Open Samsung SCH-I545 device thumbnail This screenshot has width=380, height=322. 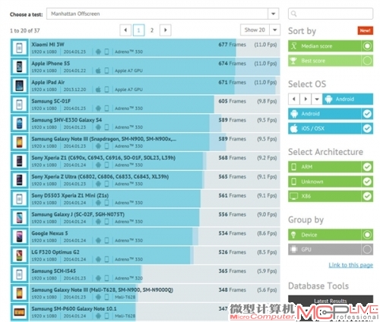pyautogui.click(x=19, y=274)
